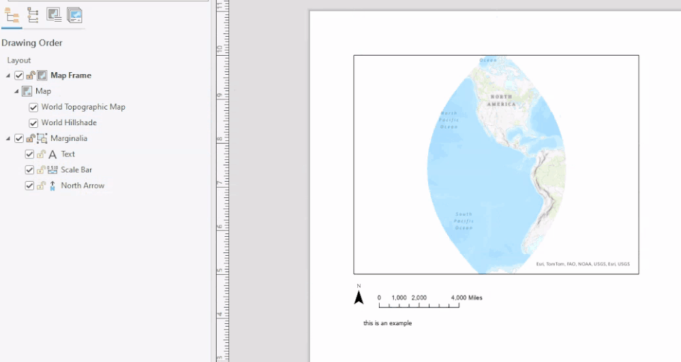Select the Marginalia group label
The height and width of the screenshot is (362, 681).
[x=69, y=138]
